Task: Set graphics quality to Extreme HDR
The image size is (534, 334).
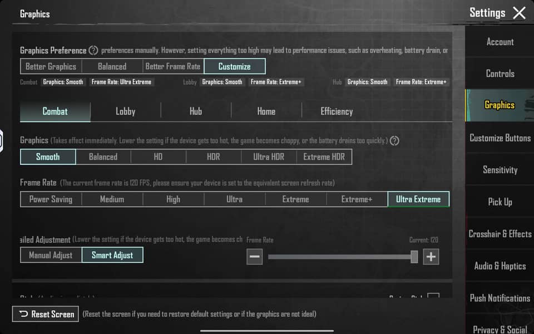Action: (x=324, y=157)
